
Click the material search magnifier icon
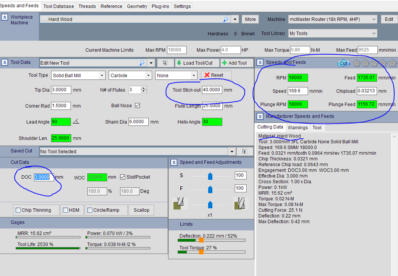point(225,19)
